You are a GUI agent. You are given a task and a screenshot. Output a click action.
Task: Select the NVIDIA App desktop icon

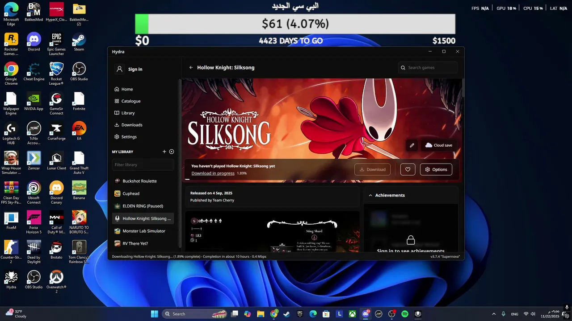(x=34, y=101)
